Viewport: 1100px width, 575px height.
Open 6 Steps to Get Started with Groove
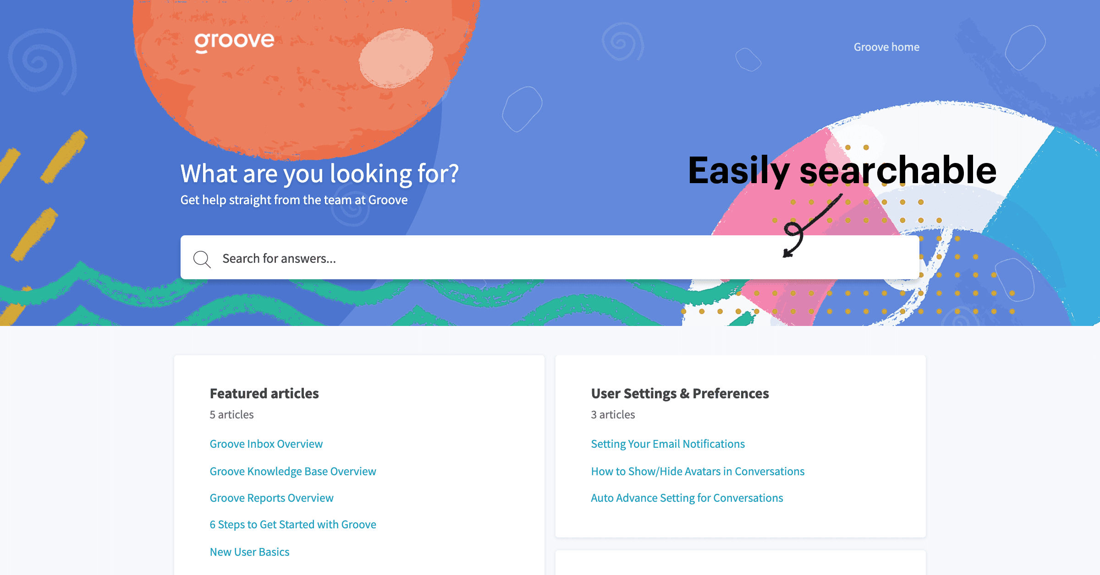(x=292, y=524)
